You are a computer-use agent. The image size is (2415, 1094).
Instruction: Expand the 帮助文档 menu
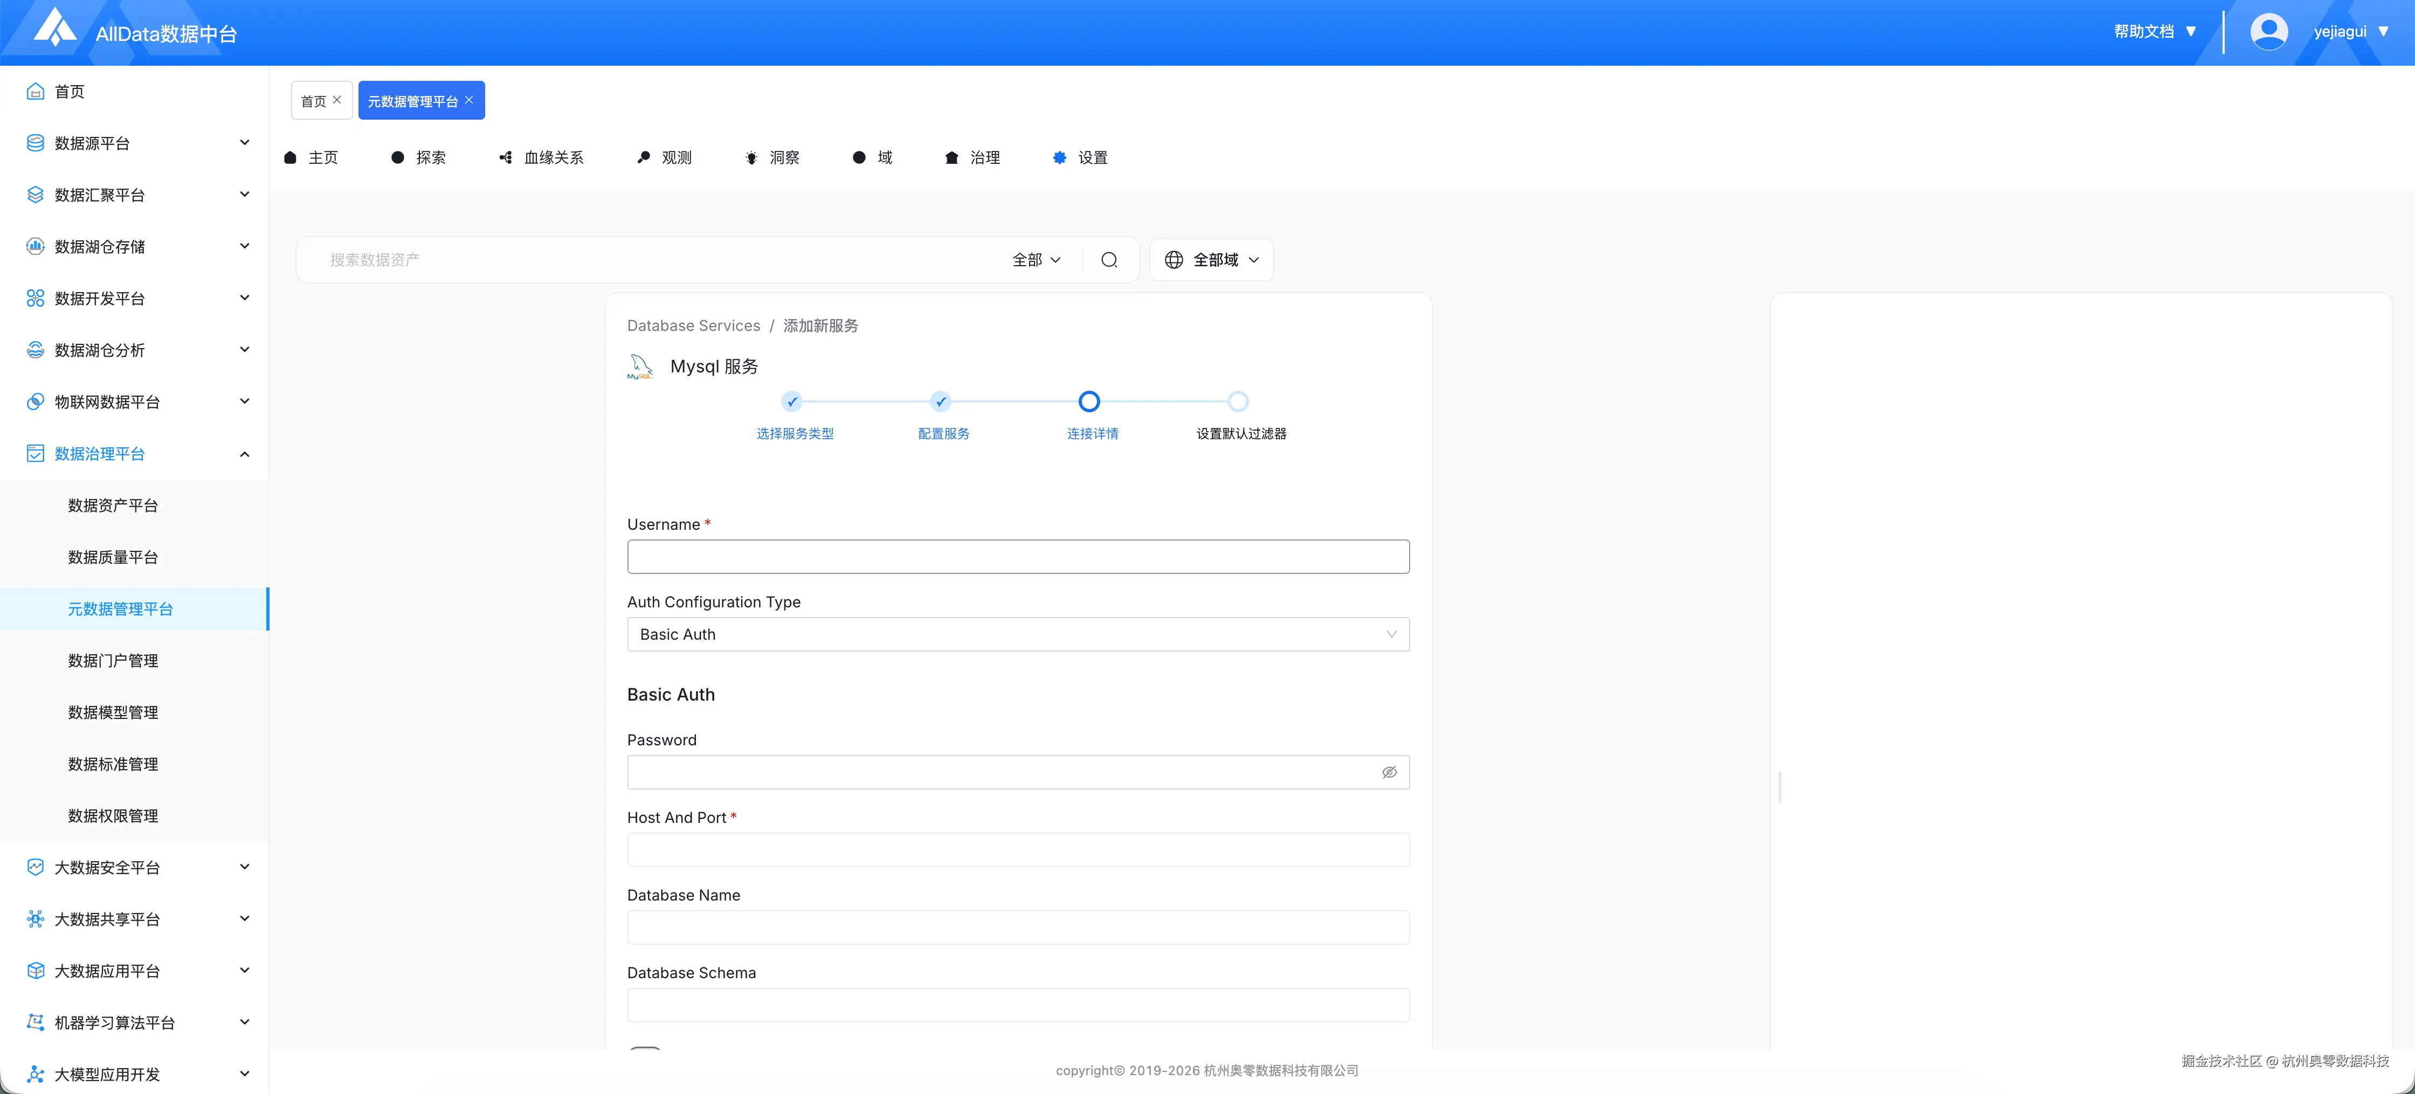coord(2155,31)
